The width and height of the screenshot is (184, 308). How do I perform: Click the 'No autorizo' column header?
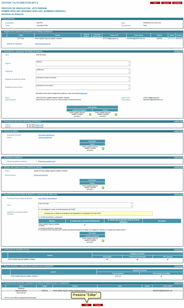click(162, 221)
